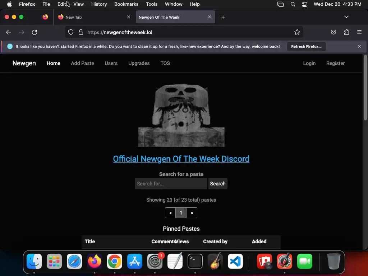Screen dimensions: 368x276
Task: Open TextEdit from the dock
Action: tap(175, 261)
